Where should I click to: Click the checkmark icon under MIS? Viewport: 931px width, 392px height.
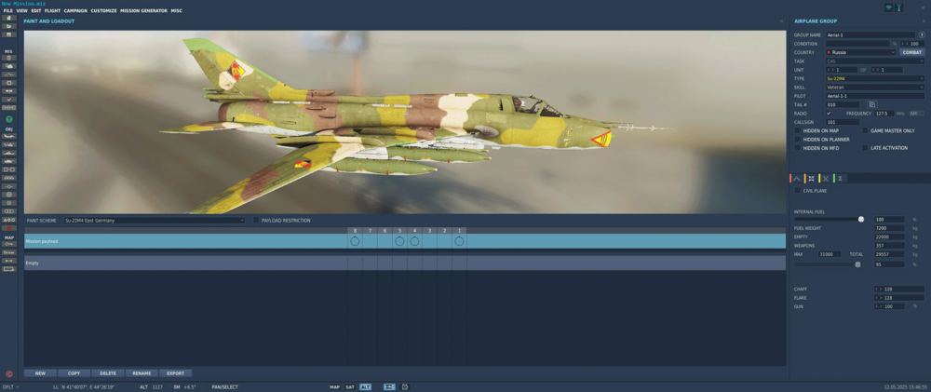(x=9, y=100)
